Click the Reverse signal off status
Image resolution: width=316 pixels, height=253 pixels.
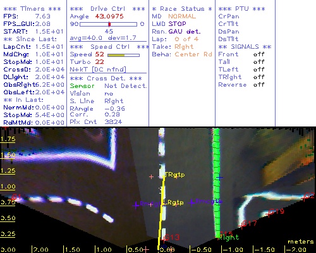[x=258, y=85]
